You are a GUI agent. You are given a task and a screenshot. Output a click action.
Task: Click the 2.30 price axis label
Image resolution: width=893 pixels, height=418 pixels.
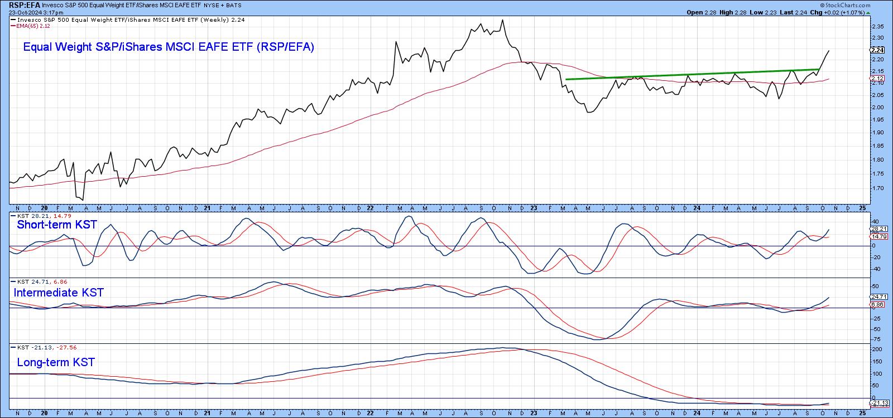(x=877, y=37)
